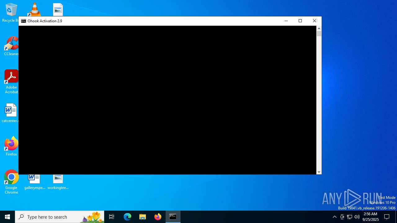The width and height of the screenshot is (397, 223).
Task: Click the Show desktop strip at taskbar end
Action: (396, 217)
